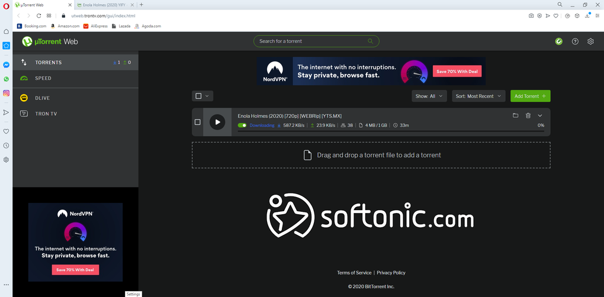Image resolution: width=604 pixels, height=297 pixels.
Task: Open Booking.com bookmark
Action: tap(31, 26)
